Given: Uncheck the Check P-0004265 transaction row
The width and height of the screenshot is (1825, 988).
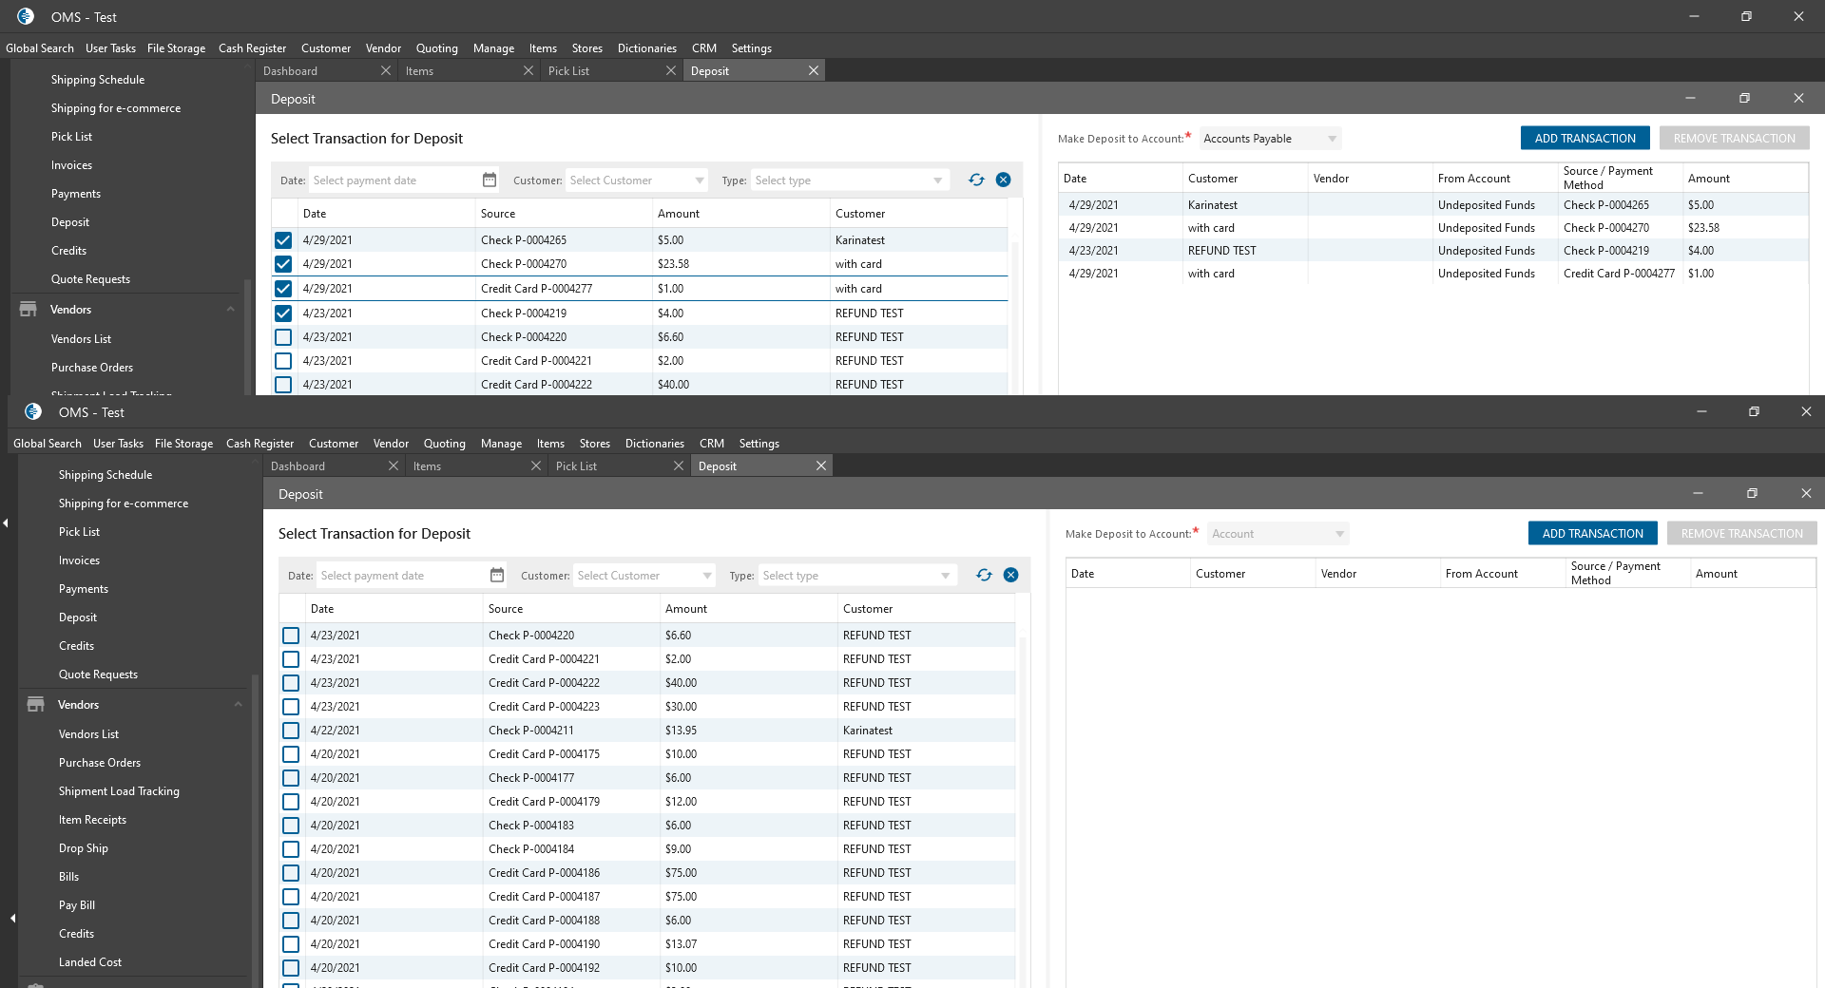Looking at the screenshot, I should pyautogui.click(x=283, y=240).
